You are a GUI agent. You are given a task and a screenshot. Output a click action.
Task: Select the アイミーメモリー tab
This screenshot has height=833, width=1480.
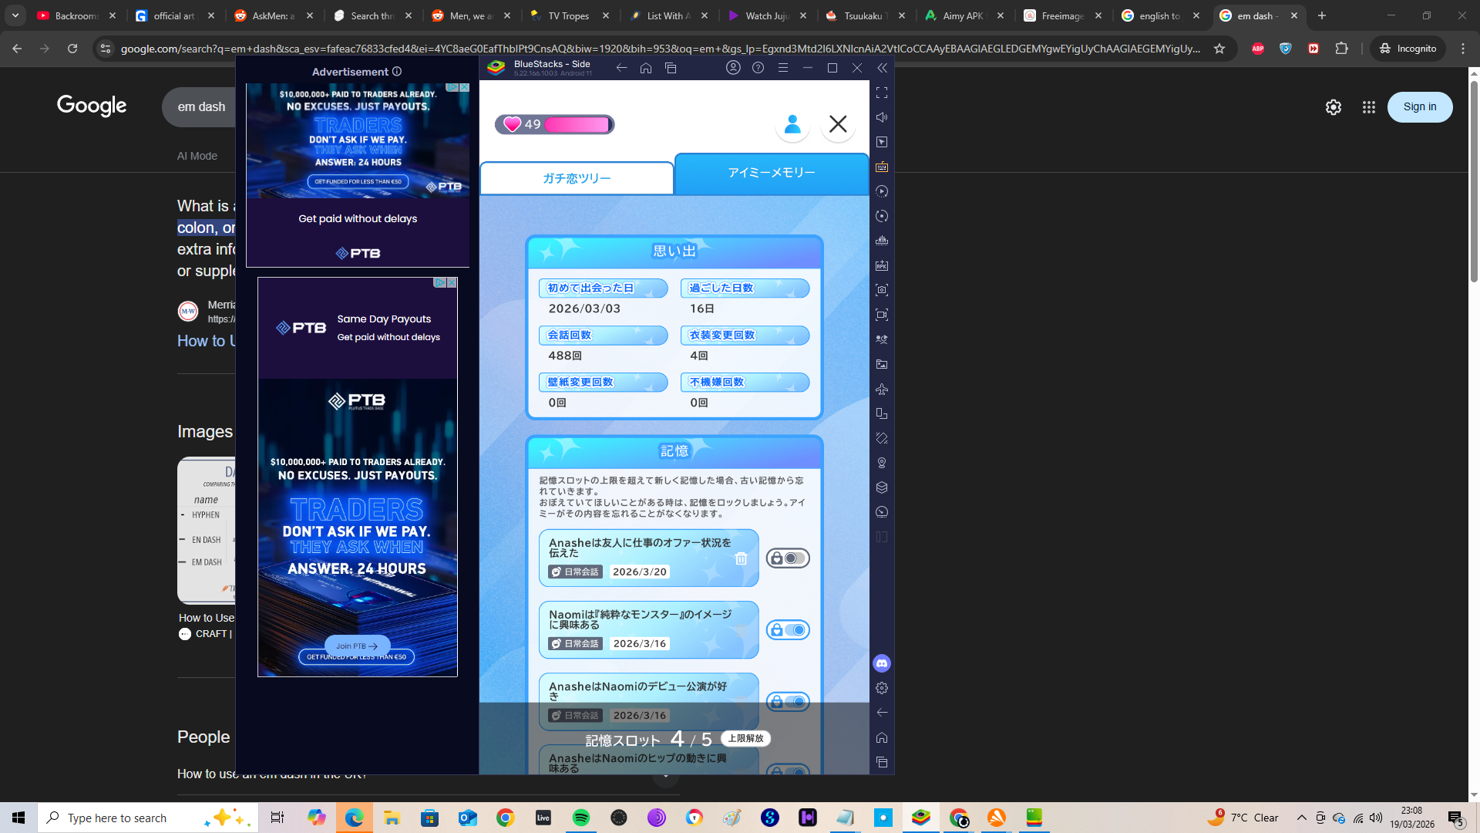click(x=772, y=173)
